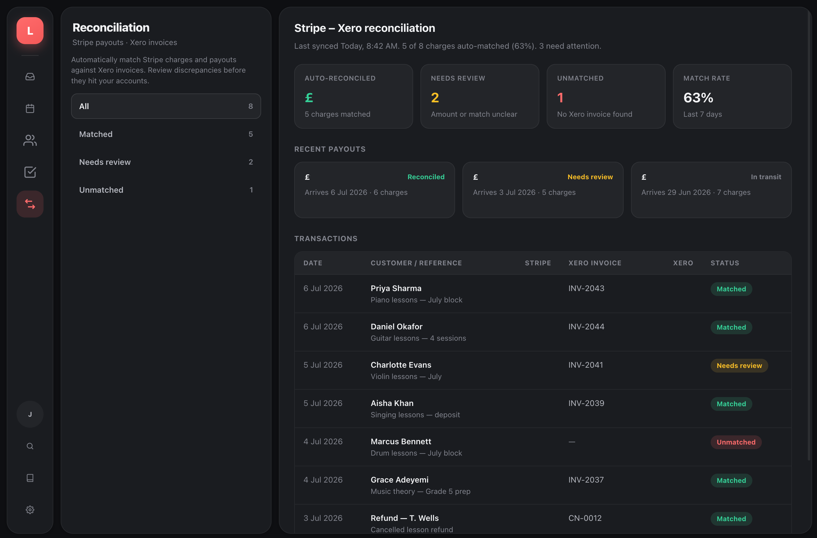Click invoice INV-2044
Viewport: 817px width, 538px height.
586,326
